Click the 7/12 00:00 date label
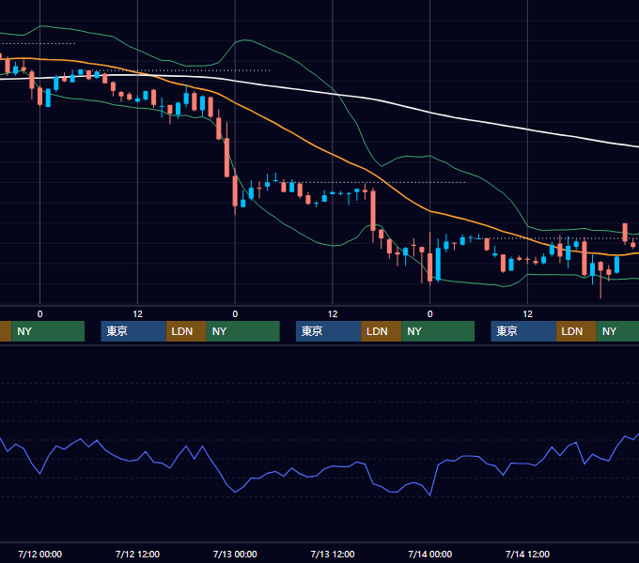The image size is (639, 563). [39, 554]
